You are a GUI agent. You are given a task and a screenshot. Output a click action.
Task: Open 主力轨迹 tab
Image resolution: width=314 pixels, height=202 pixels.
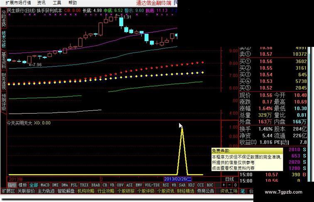(46, 191)
